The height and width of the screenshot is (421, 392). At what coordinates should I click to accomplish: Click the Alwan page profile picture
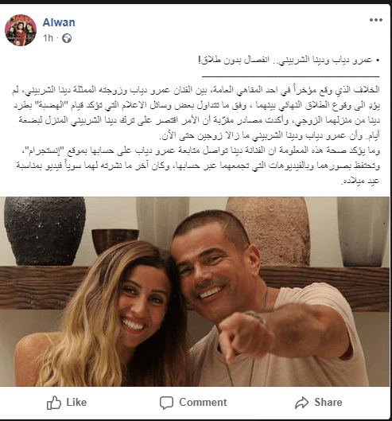point(21,30)
